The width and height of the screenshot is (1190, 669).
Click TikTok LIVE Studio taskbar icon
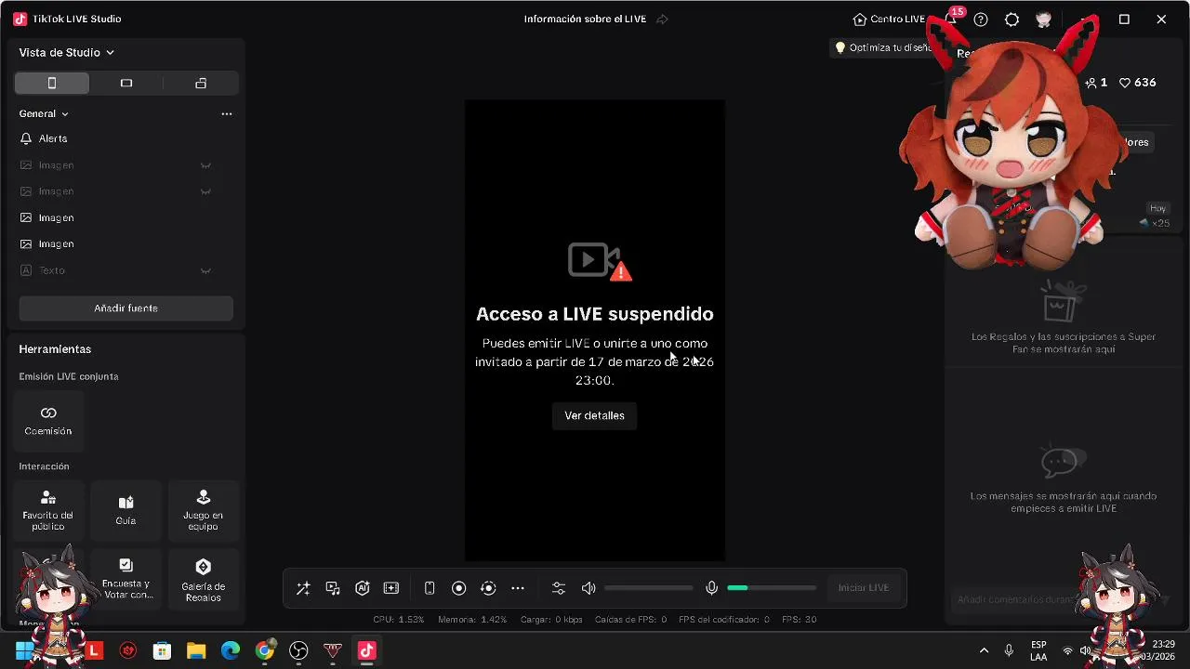click(366, 650)
